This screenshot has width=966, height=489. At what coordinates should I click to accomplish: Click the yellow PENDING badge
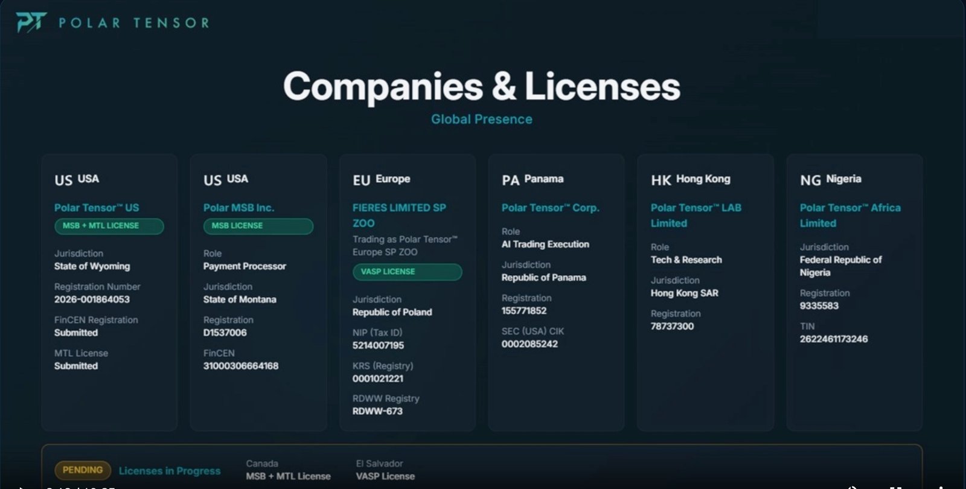(83, 470)
